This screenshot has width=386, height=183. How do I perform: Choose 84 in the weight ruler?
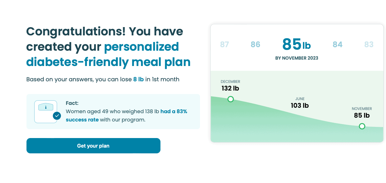point(338,44)
